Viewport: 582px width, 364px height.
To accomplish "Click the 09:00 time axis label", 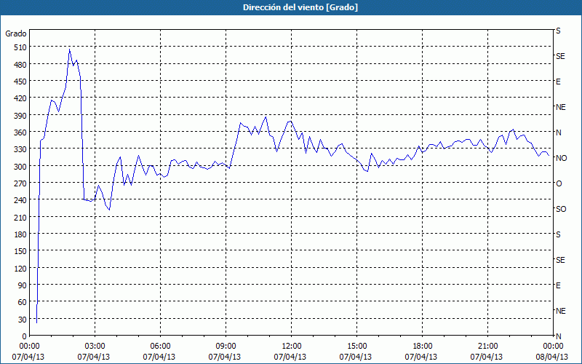I will tap(226, 347).
